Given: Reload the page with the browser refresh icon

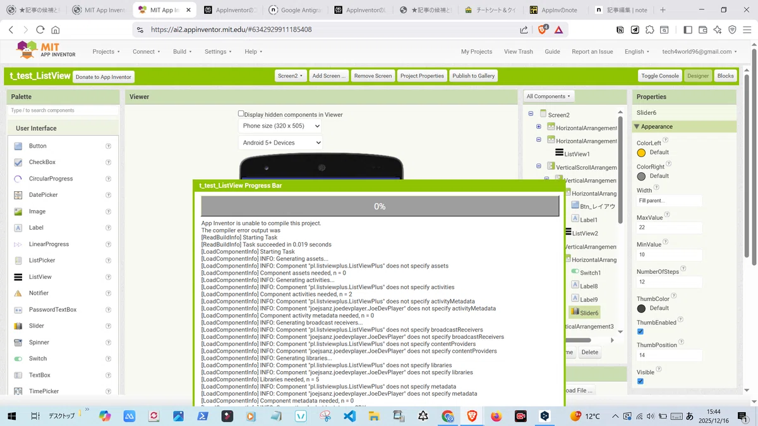Looking at the screenshot, I should point(40,30).
